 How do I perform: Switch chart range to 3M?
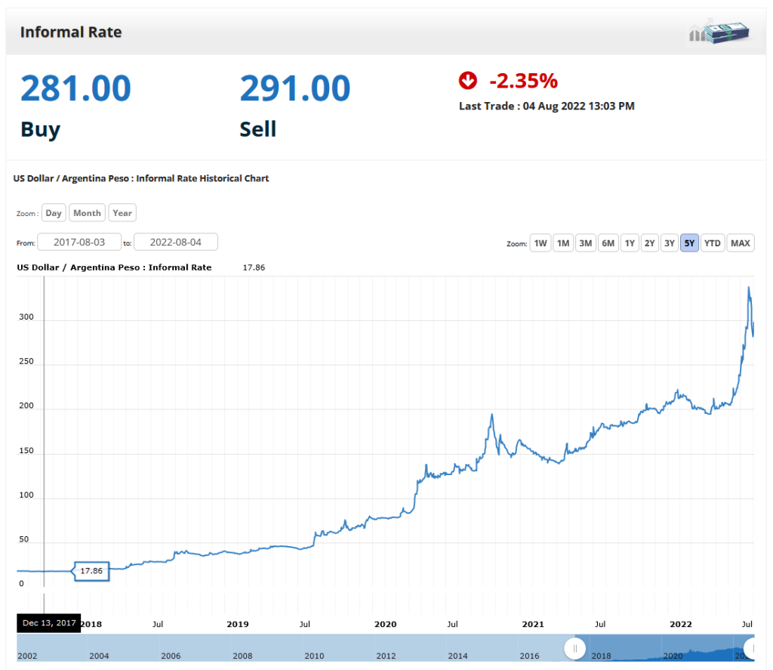[x=585, y=243]
